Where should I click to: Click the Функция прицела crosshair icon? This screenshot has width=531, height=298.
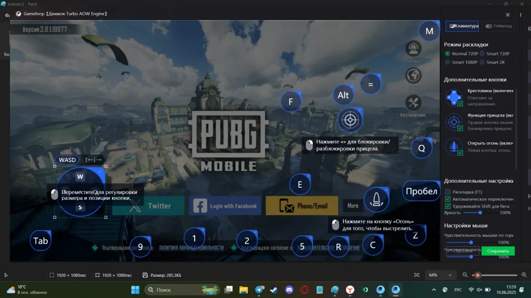[x=454, y=122]
